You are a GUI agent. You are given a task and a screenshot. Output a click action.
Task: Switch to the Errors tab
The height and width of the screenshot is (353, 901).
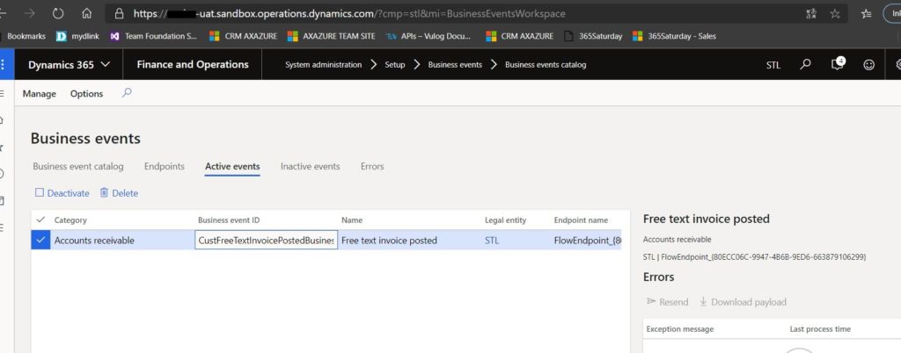point(372,166)
